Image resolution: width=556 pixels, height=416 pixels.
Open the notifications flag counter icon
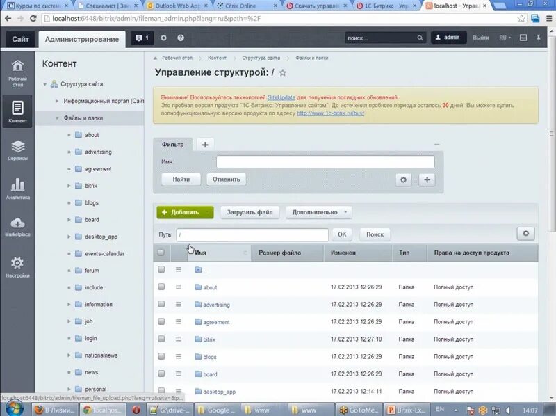pyautogui.click(x=142, y=38)
